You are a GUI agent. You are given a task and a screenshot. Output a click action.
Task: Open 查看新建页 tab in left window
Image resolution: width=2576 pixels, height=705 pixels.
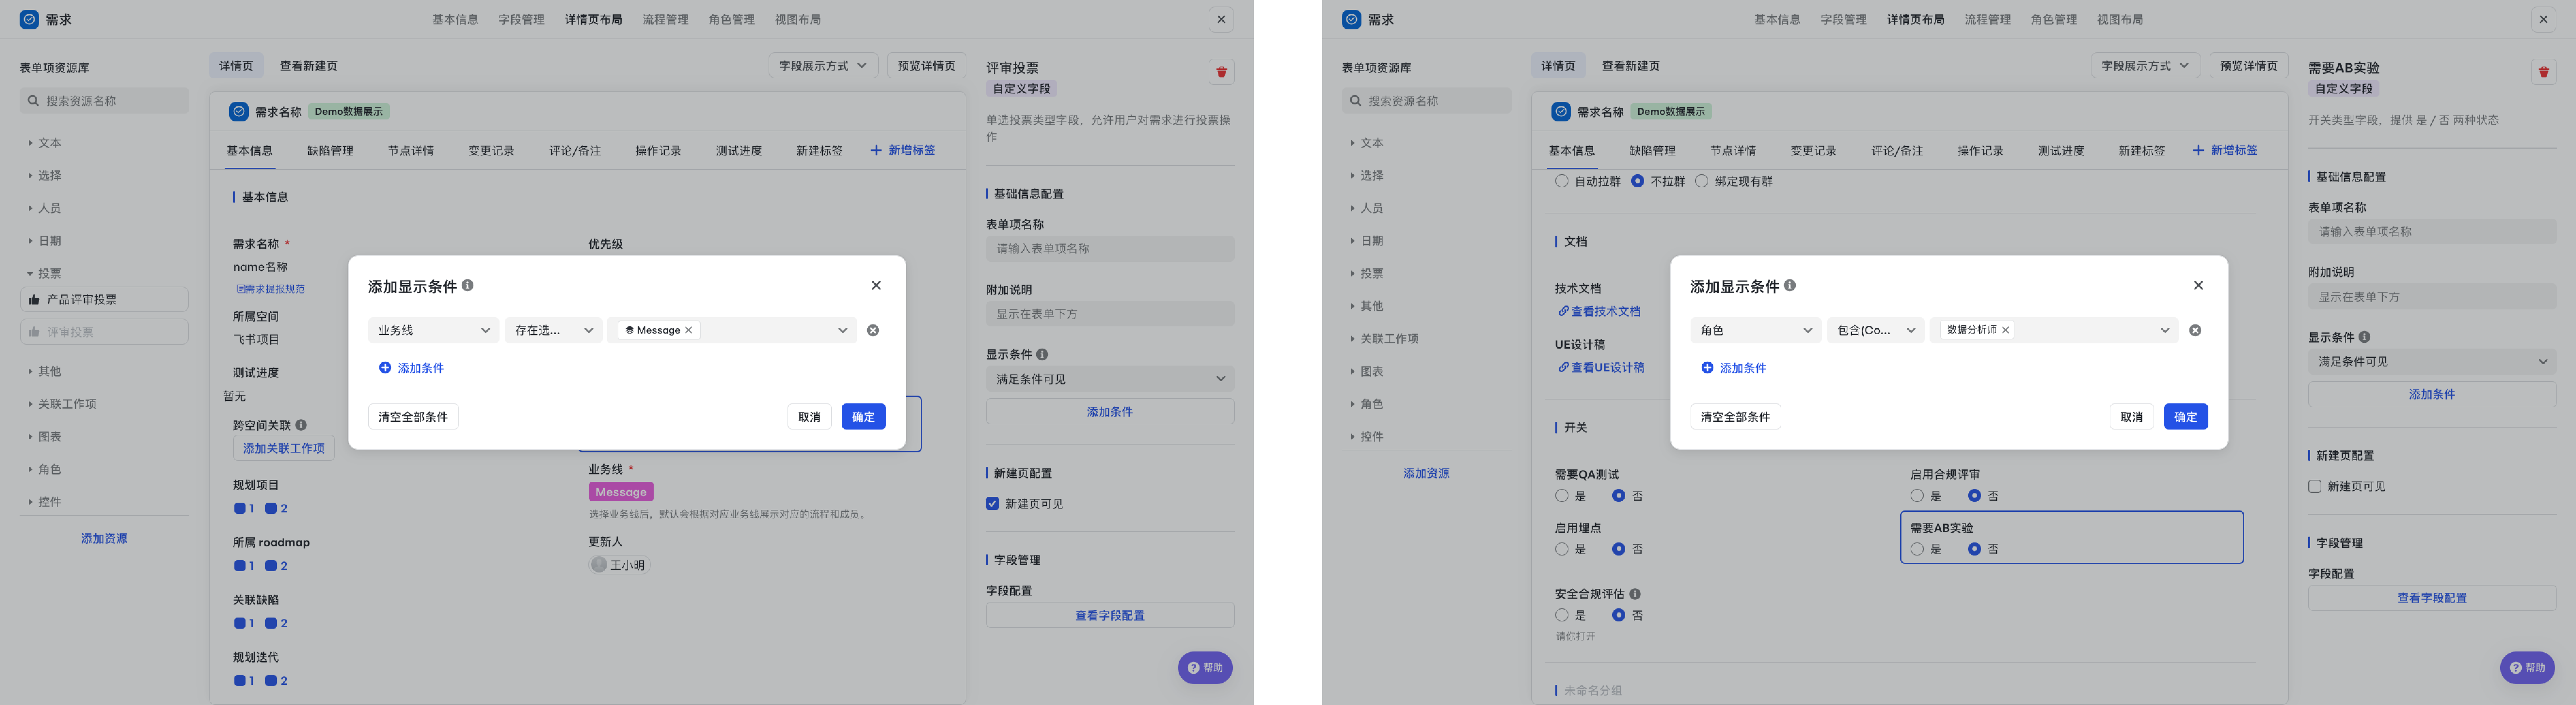coord(308,66)
